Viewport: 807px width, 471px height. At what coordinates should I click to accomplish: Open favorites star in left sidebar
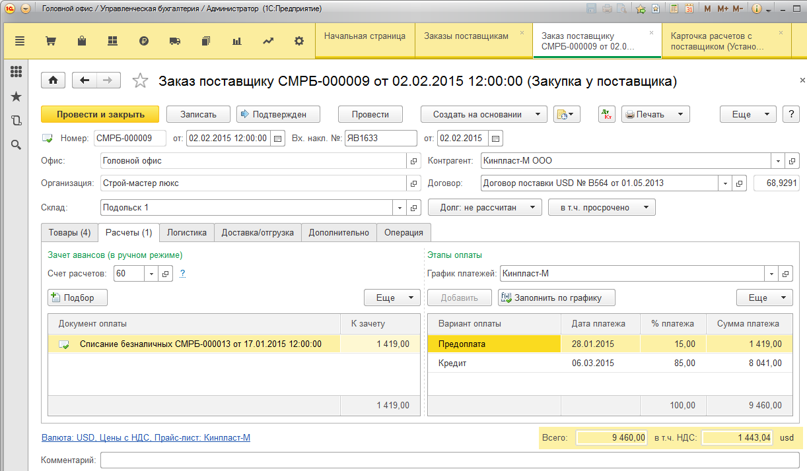click(x=17, y=96)
